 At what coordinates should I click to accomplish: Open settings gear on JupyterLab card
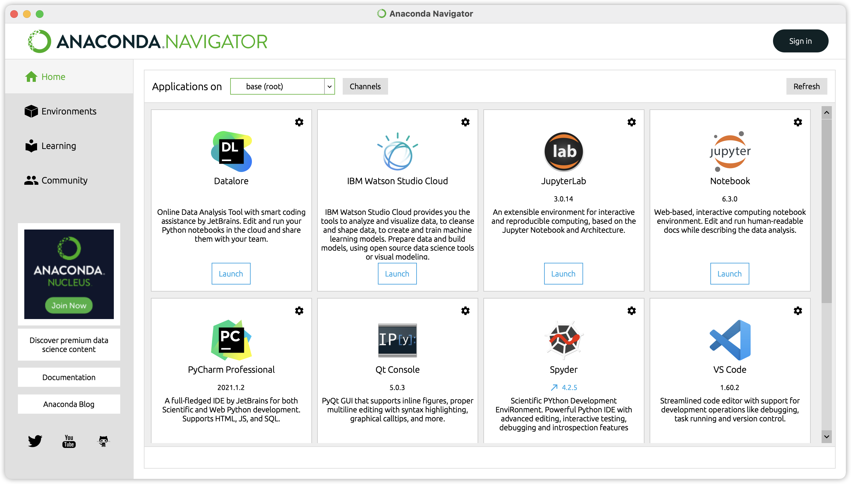click(x=632, y=122)
